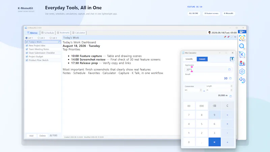Copy the 30,000 m conversion result
The image size is (270, 152).
(x=231, y=96)
